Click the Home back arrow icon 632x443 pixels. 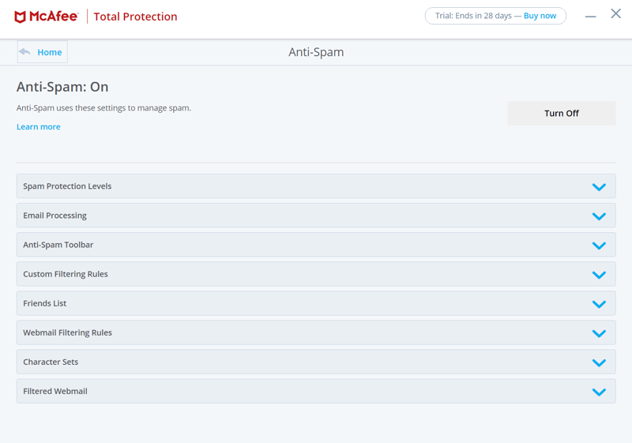pos(25,52)
